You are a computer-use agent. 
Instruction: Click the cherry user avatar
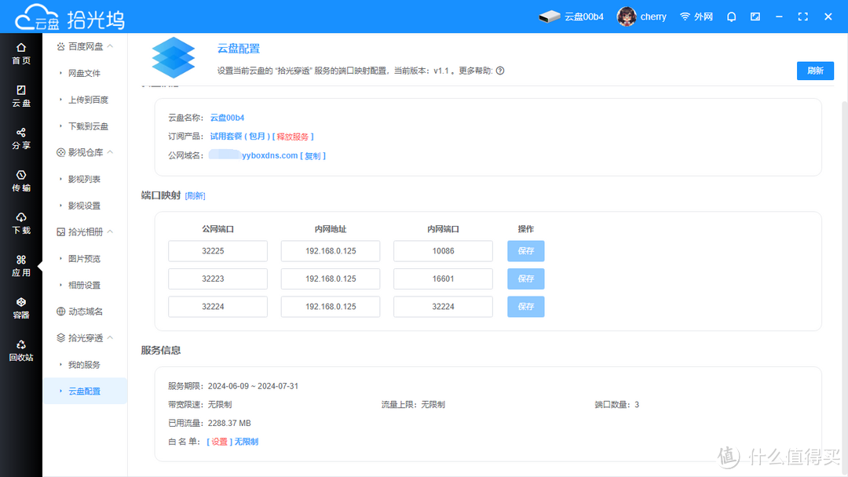[627, 16]
